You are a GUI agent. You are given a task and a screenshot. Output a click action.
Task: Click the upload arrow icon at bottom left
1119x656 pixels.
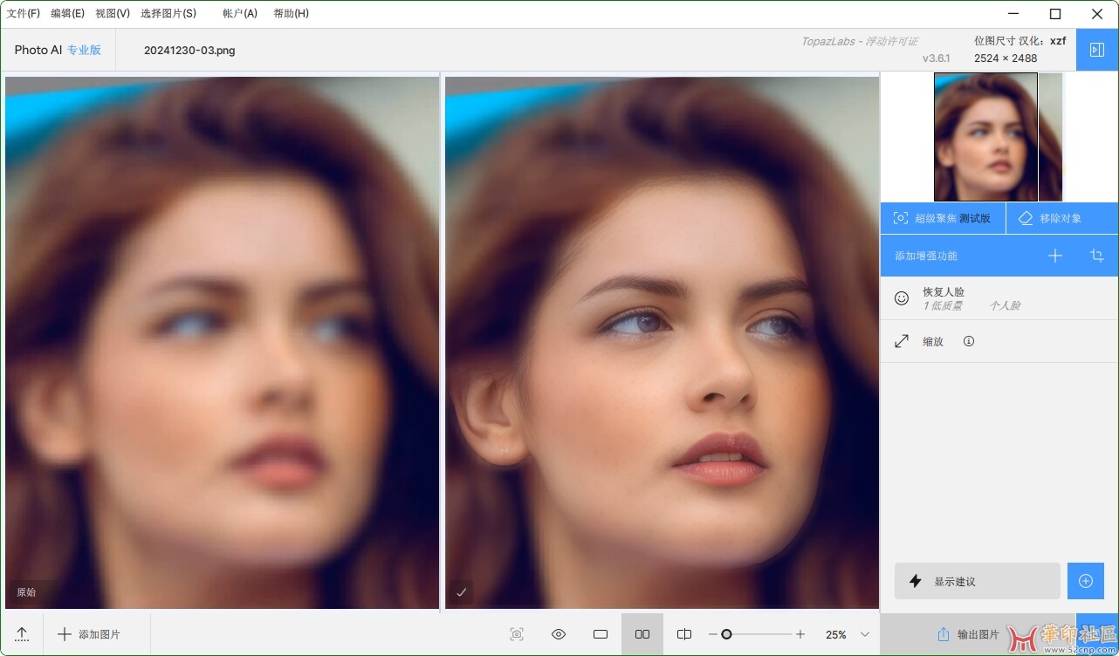tap(23, 634)
